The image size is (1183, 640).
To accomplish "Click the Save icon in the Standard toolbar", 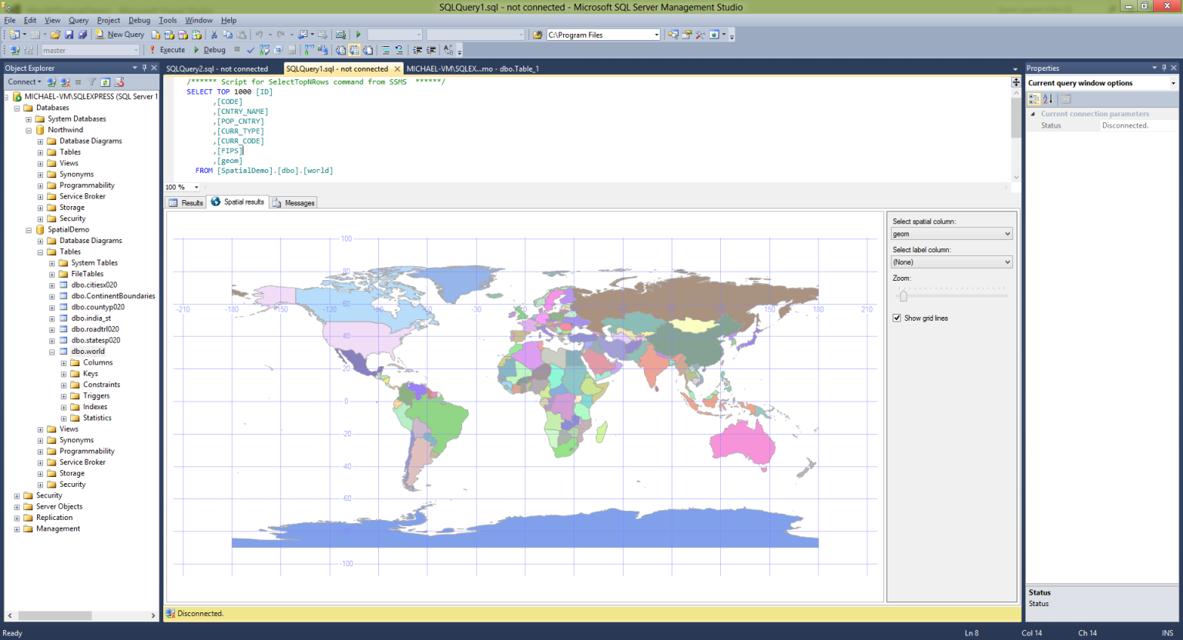I will pyautogui.click(x=69, y=34).
